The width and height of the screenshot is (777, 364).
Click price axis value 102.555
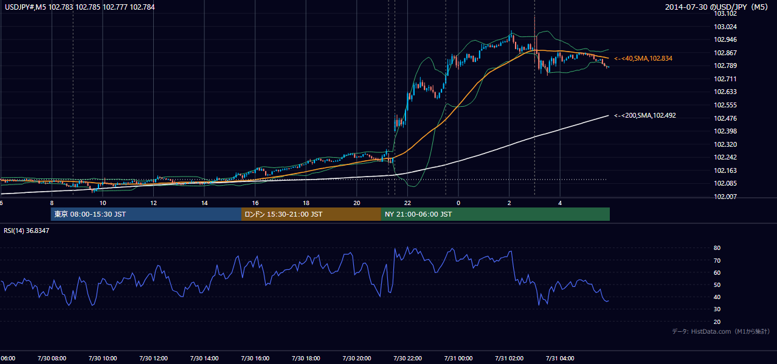[725, 105]
